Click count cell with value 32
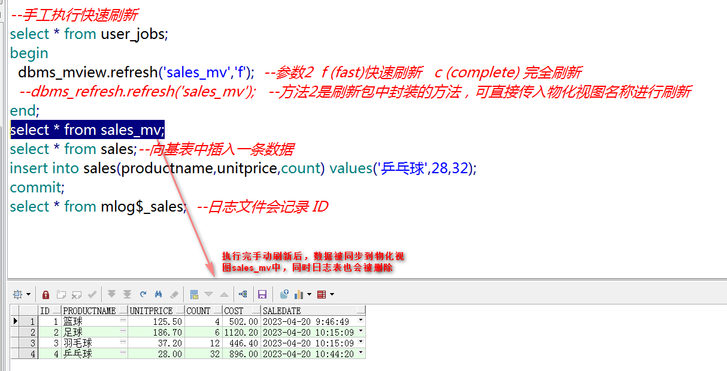Image resolution: width=727 pixels, height=371 pixels. [203, 354]
